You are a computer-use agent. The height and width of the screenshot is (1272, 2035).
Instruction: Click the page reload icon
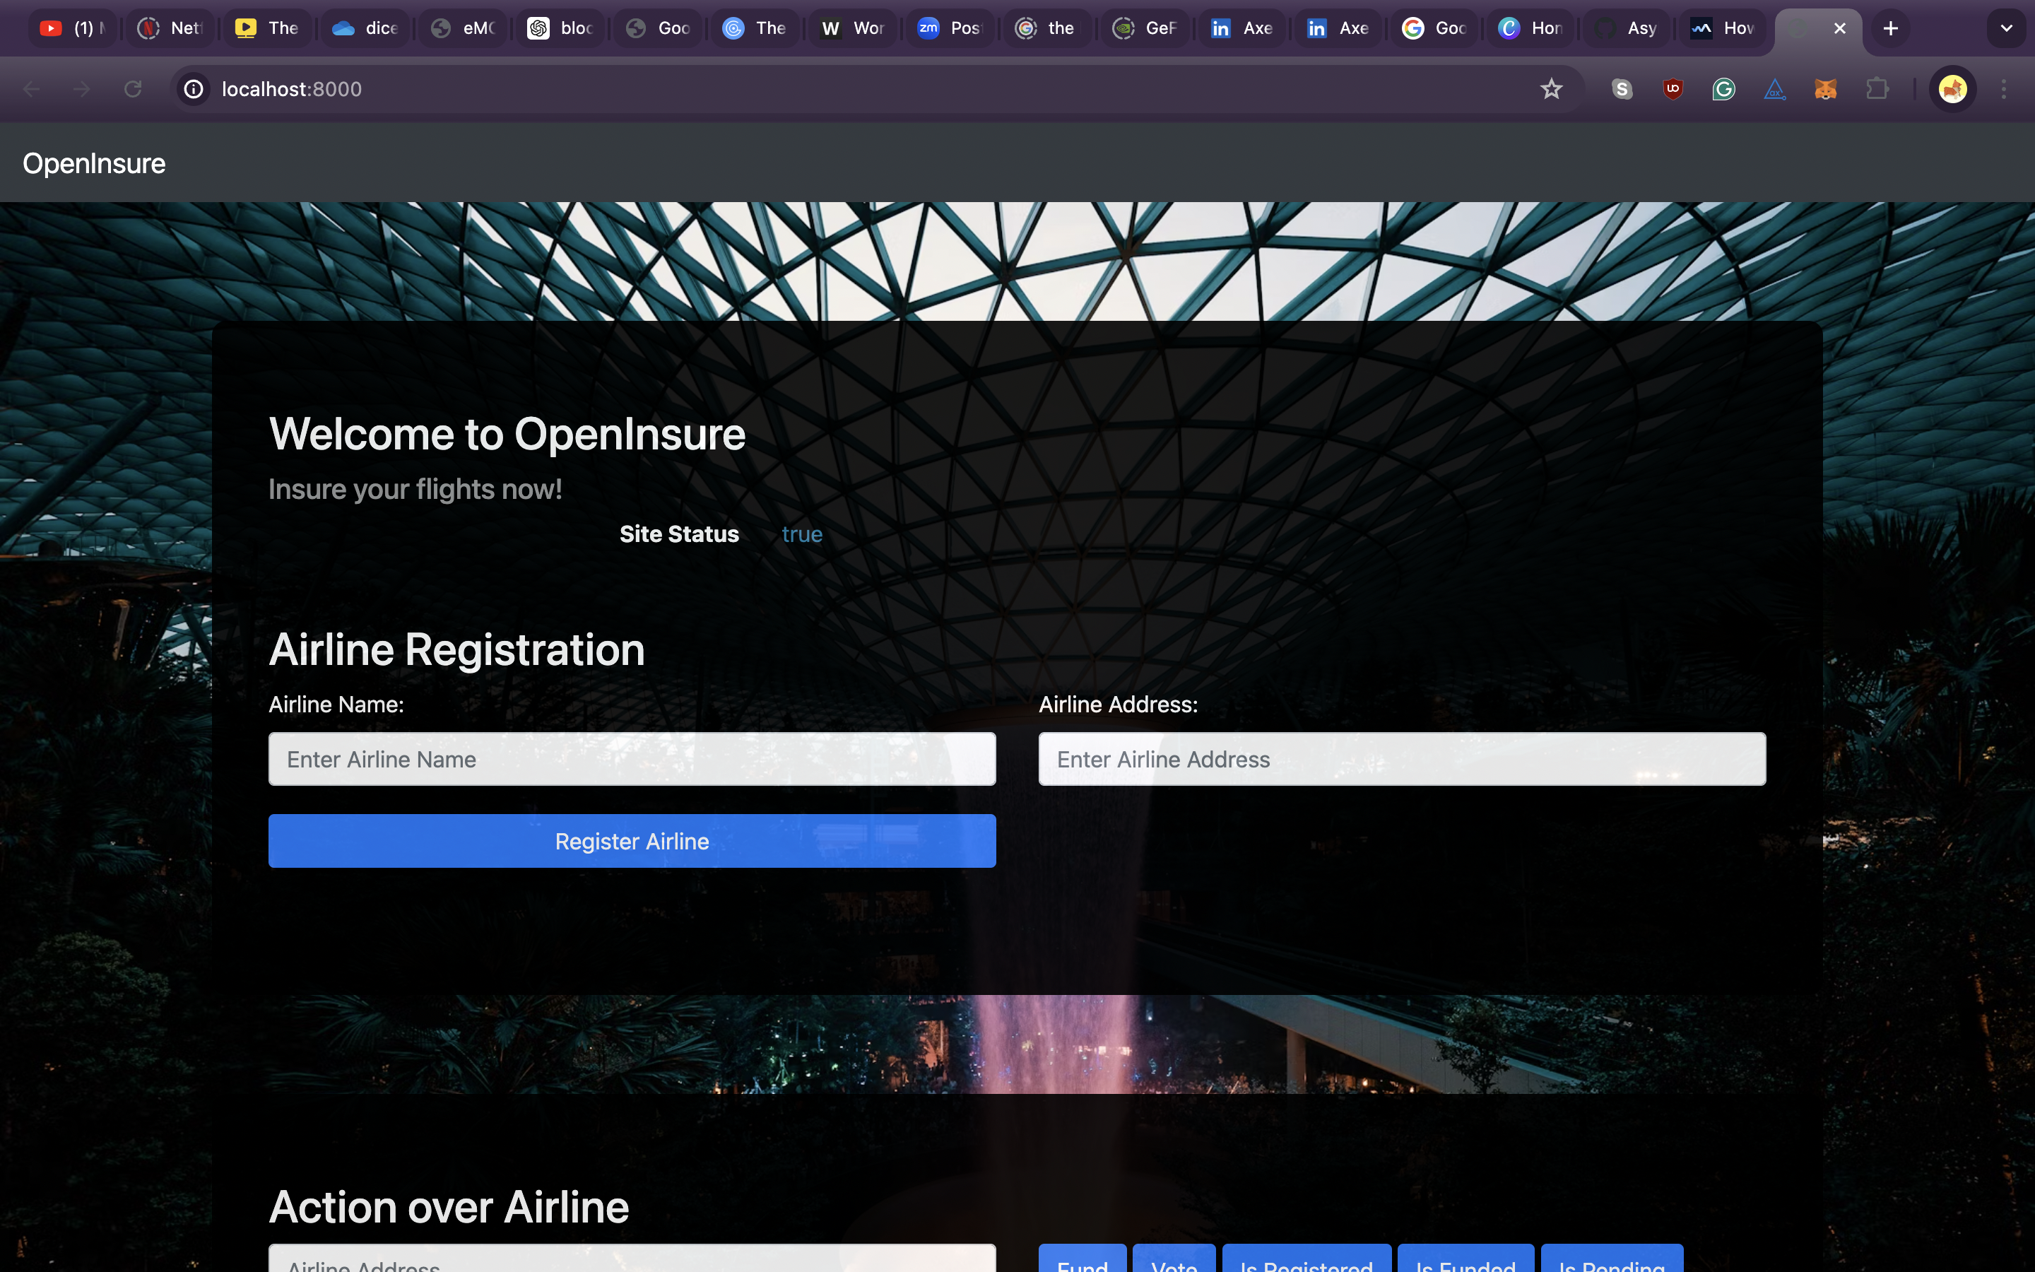(x=133, y=89)
